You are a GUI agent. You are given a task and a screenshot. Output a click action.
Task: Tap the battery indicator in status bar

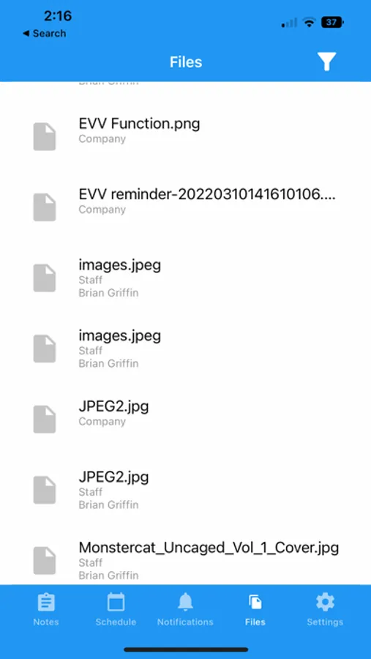332,22
